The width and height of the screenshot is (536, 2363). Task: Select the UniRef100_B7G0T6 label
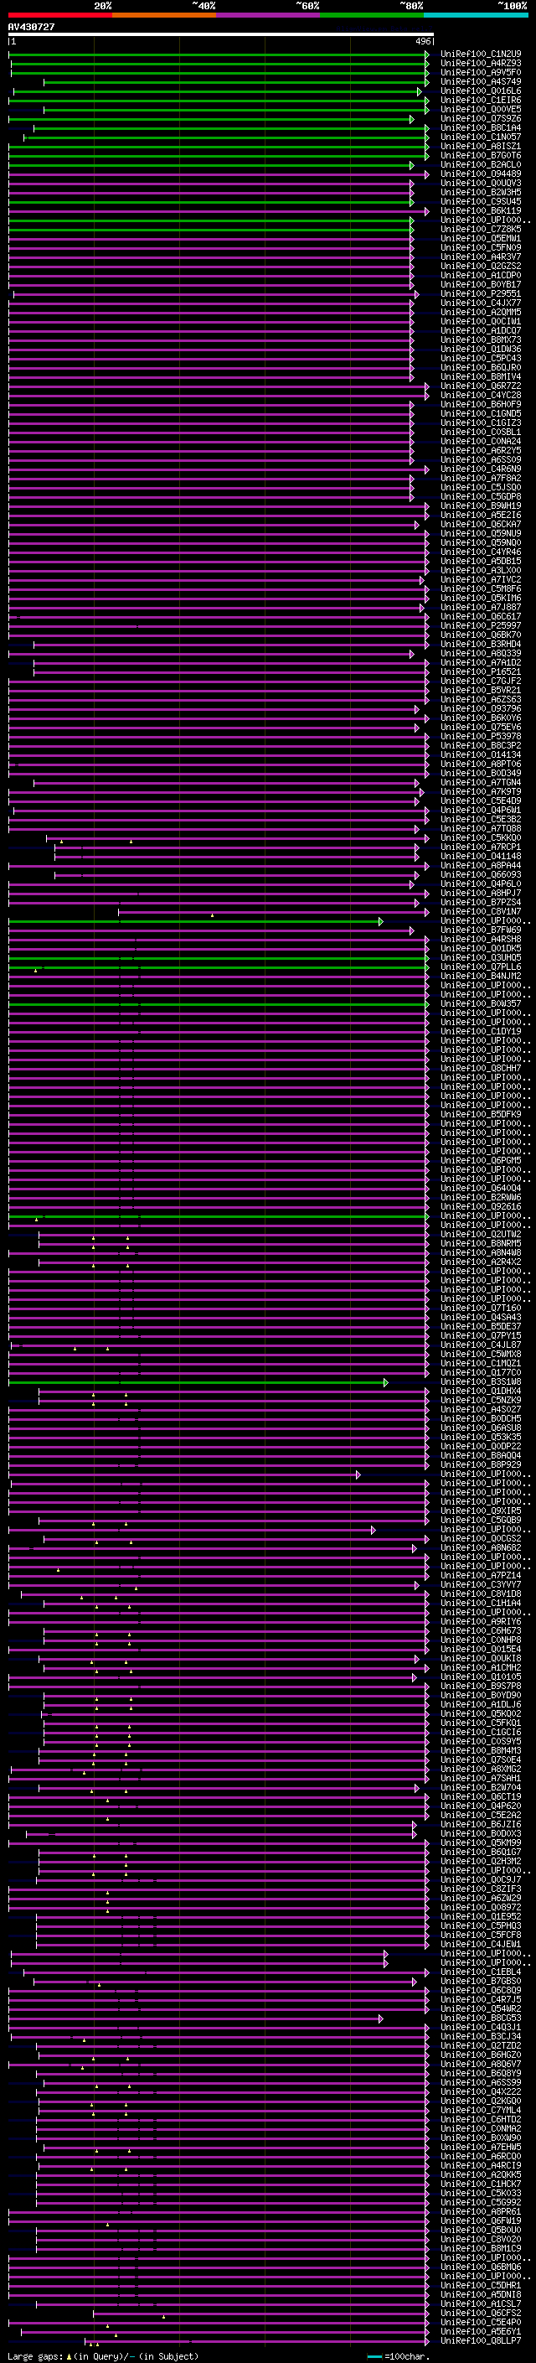[x=481, y=156]
